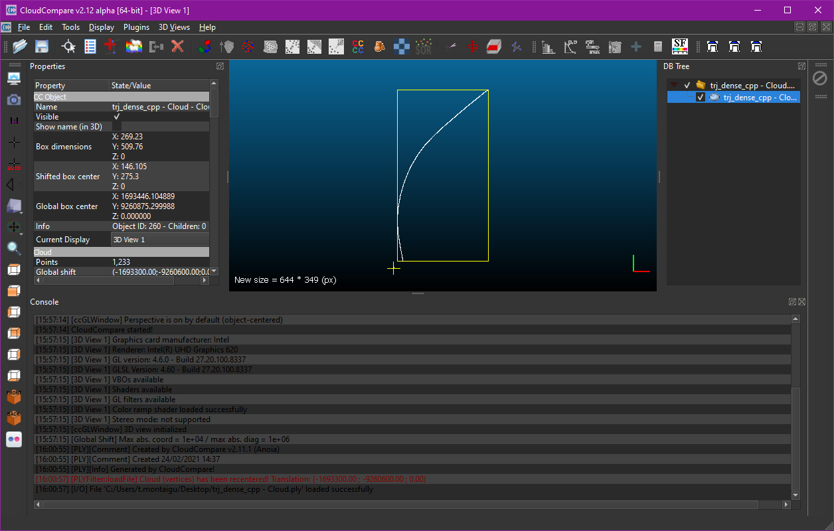Label connected components (CC icon)
Viewport: 834px width, 531px height.
tap(358, 46)
